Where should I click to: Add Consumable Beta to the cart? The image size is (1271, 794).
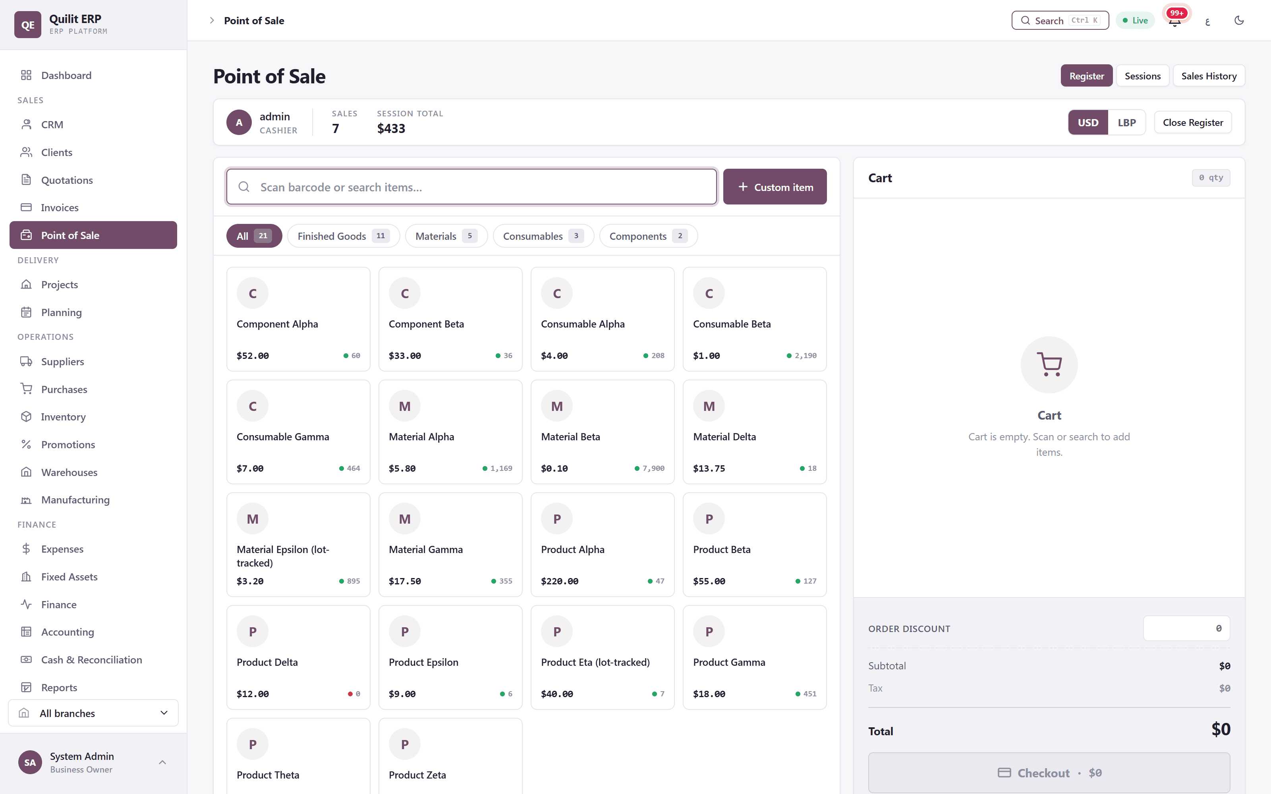click(x=755, y=319)
